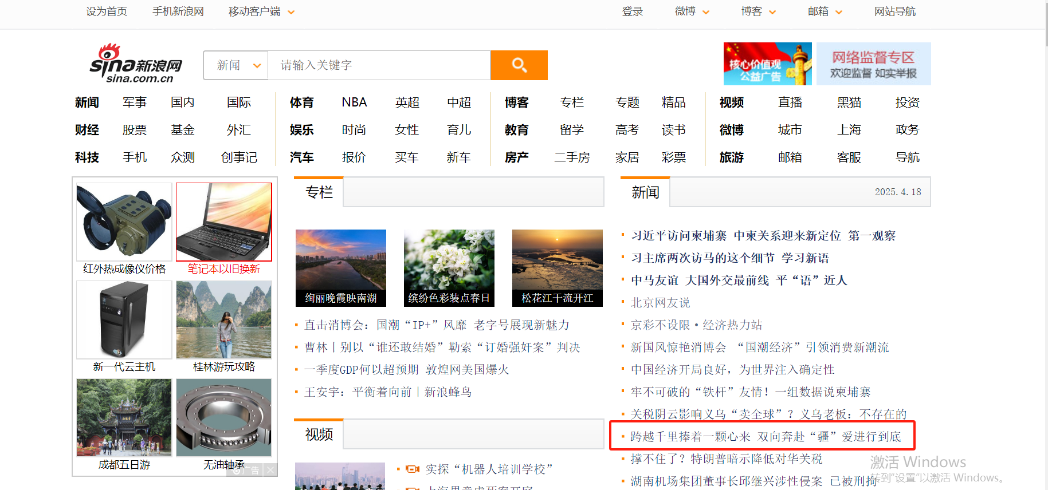Expand the 移动客户端 dropdown arrow

pos(291,12)
